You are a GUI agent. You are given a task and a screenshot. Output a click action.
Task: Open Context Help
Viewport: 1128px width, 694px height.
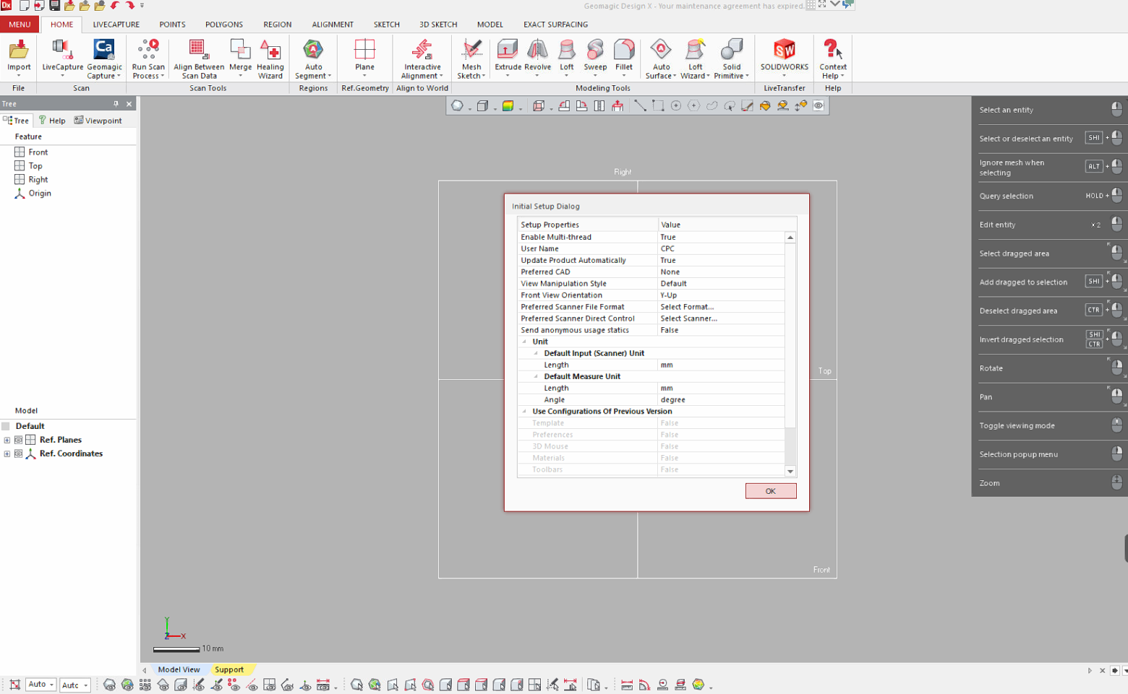[832, 58]
